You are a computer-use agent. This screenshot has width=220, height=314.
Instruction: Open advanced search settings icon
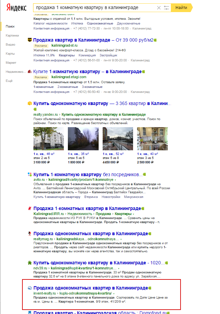click(x=166, y=8)
